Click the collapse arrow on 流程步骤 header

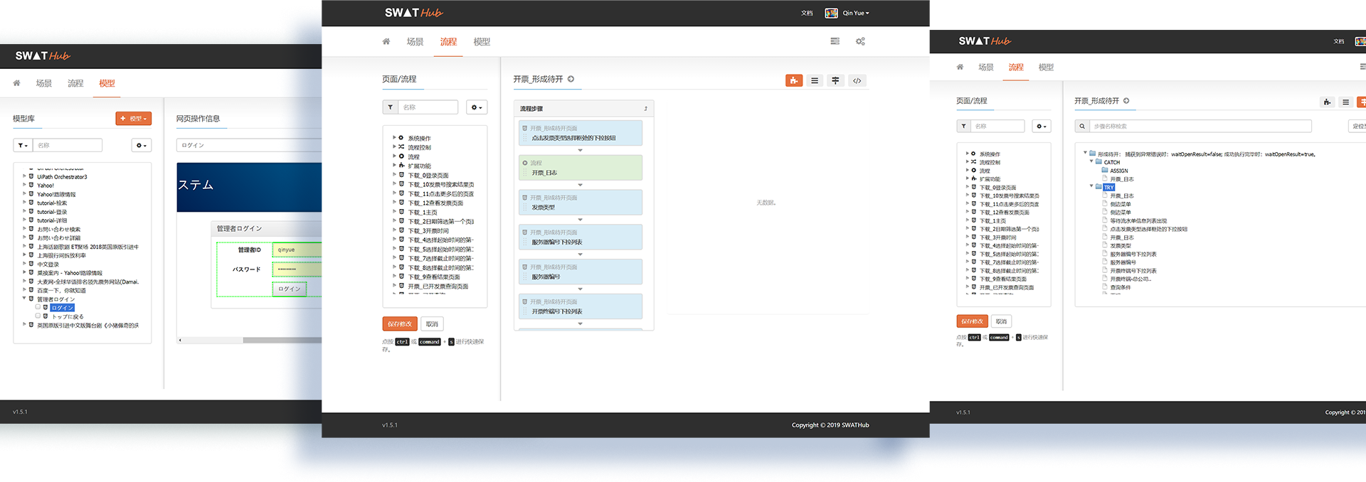pos(646,109)
